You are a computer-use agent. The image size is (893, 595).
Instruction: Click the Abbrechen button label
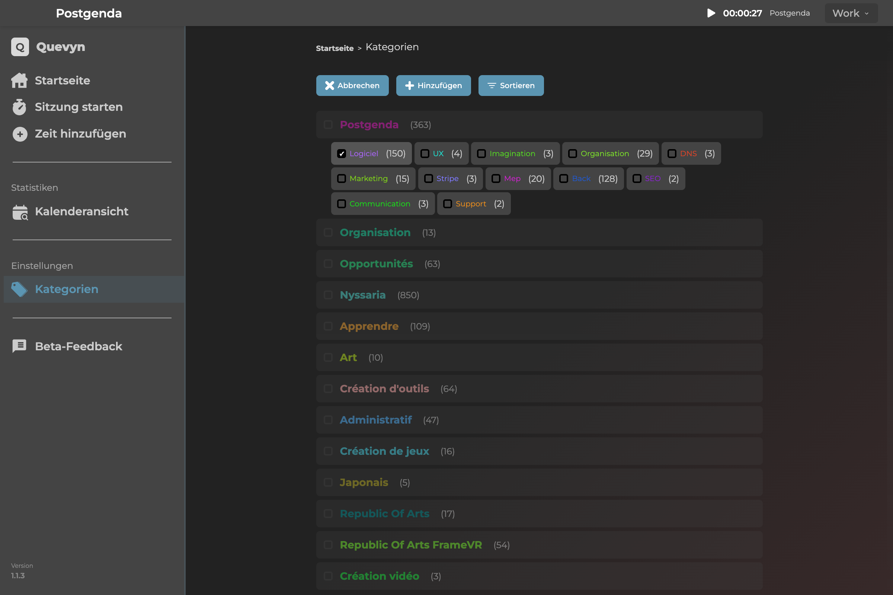coord(358,86)
